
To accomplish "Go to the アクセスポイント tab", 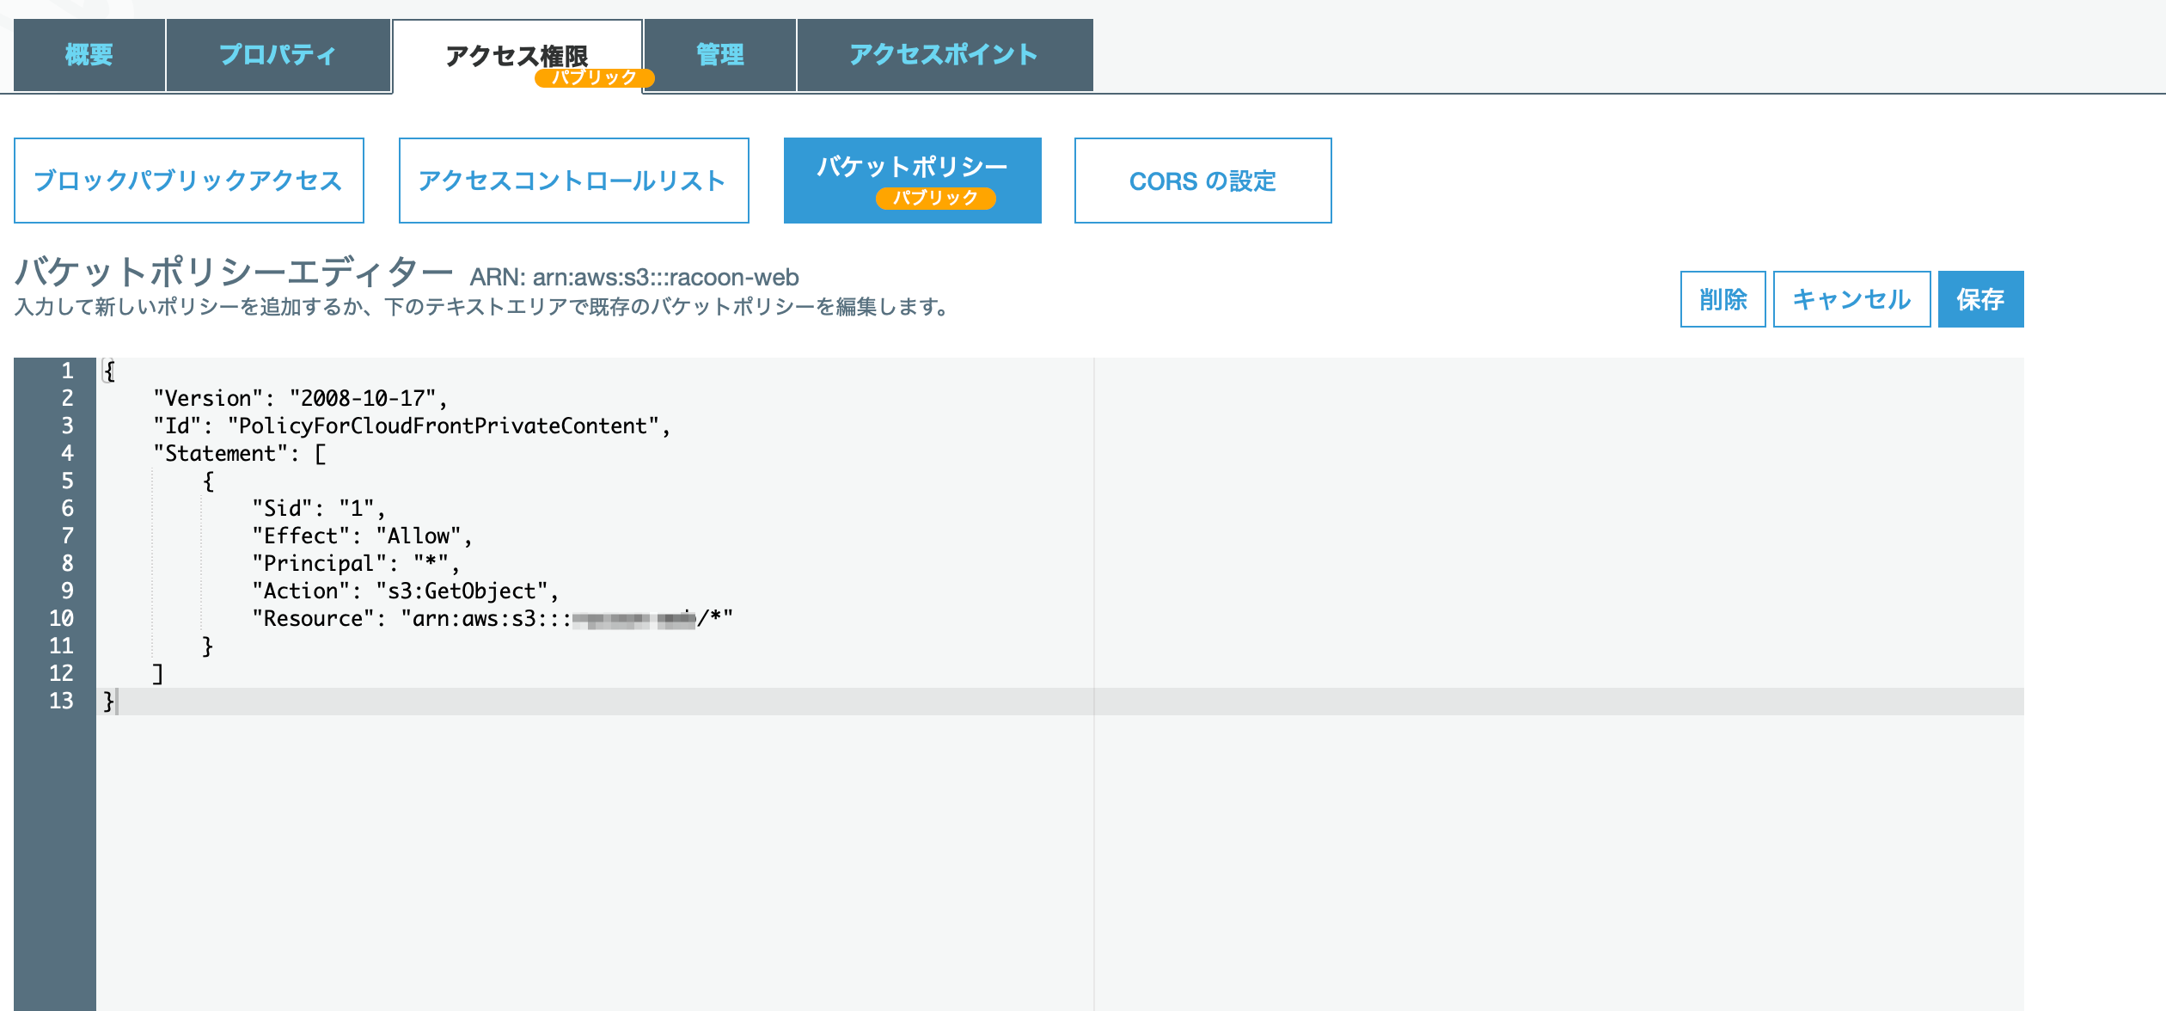I will (944, 55).
